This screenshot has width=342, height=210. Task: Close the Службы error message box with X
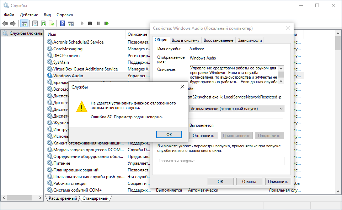(182, 87)
